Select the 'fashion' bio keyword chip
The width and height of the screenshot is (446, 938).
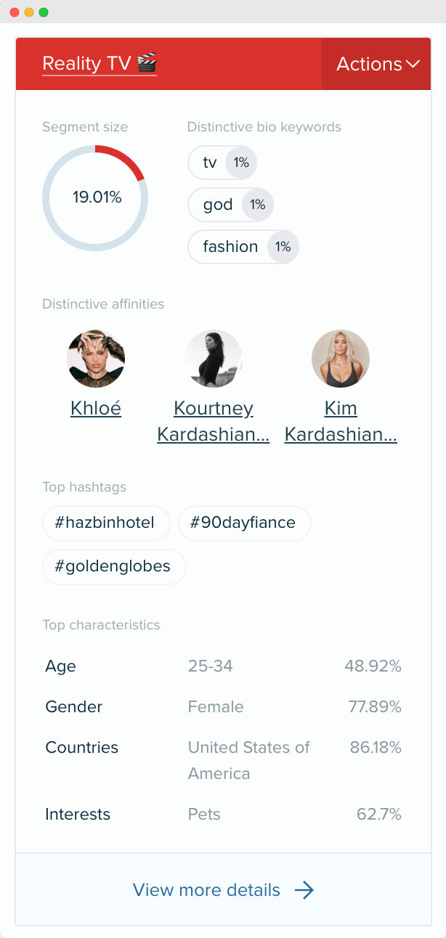pos(243,247)
